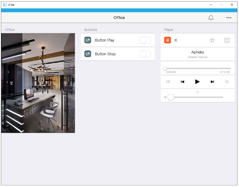Click the Button Play lightbulb icon
Screen dimensions: 239x187
88,40
